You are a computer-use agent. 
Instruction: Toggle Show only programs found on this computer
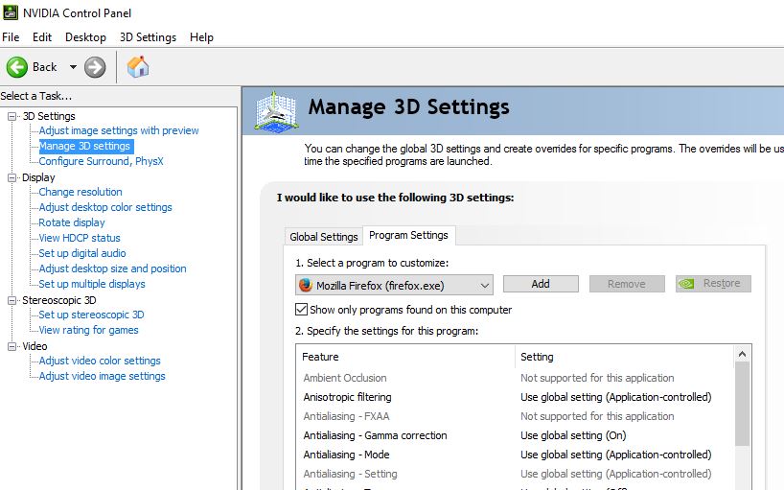click(301, 310)
